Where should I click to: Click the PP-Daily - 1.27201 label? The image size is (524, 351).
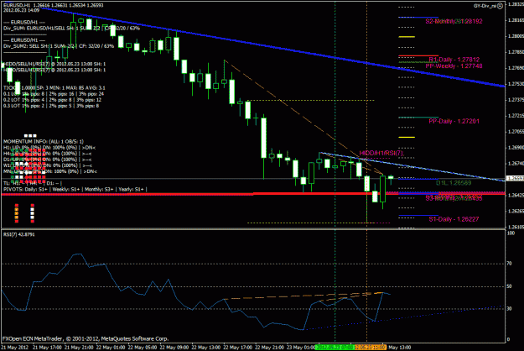coord(454,121)
